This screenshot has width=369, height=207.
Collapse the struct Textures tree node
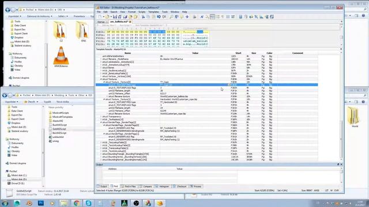(x=101, y=79)
